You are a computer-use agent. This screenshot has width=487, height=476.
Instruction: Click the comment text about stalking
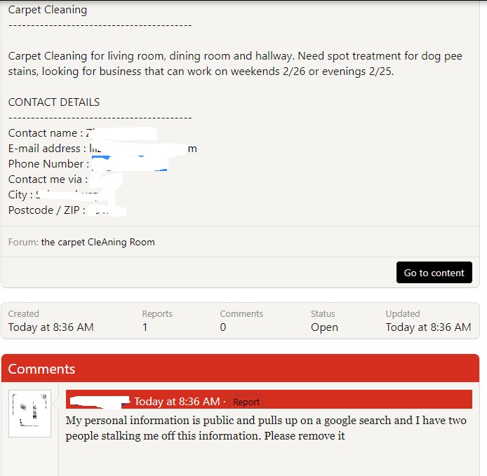(265, 428)
